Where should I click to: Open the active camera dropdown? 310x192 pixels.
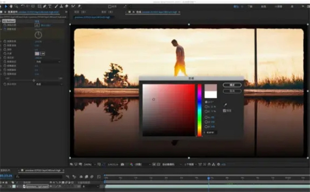tap(172, 164)
